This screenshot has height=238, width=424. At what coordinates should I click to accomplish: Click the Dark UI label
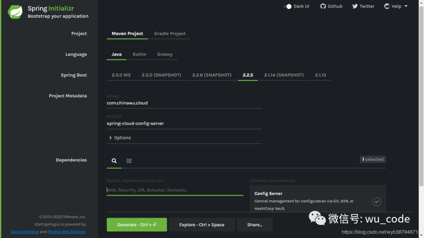(x=302, y=6)
